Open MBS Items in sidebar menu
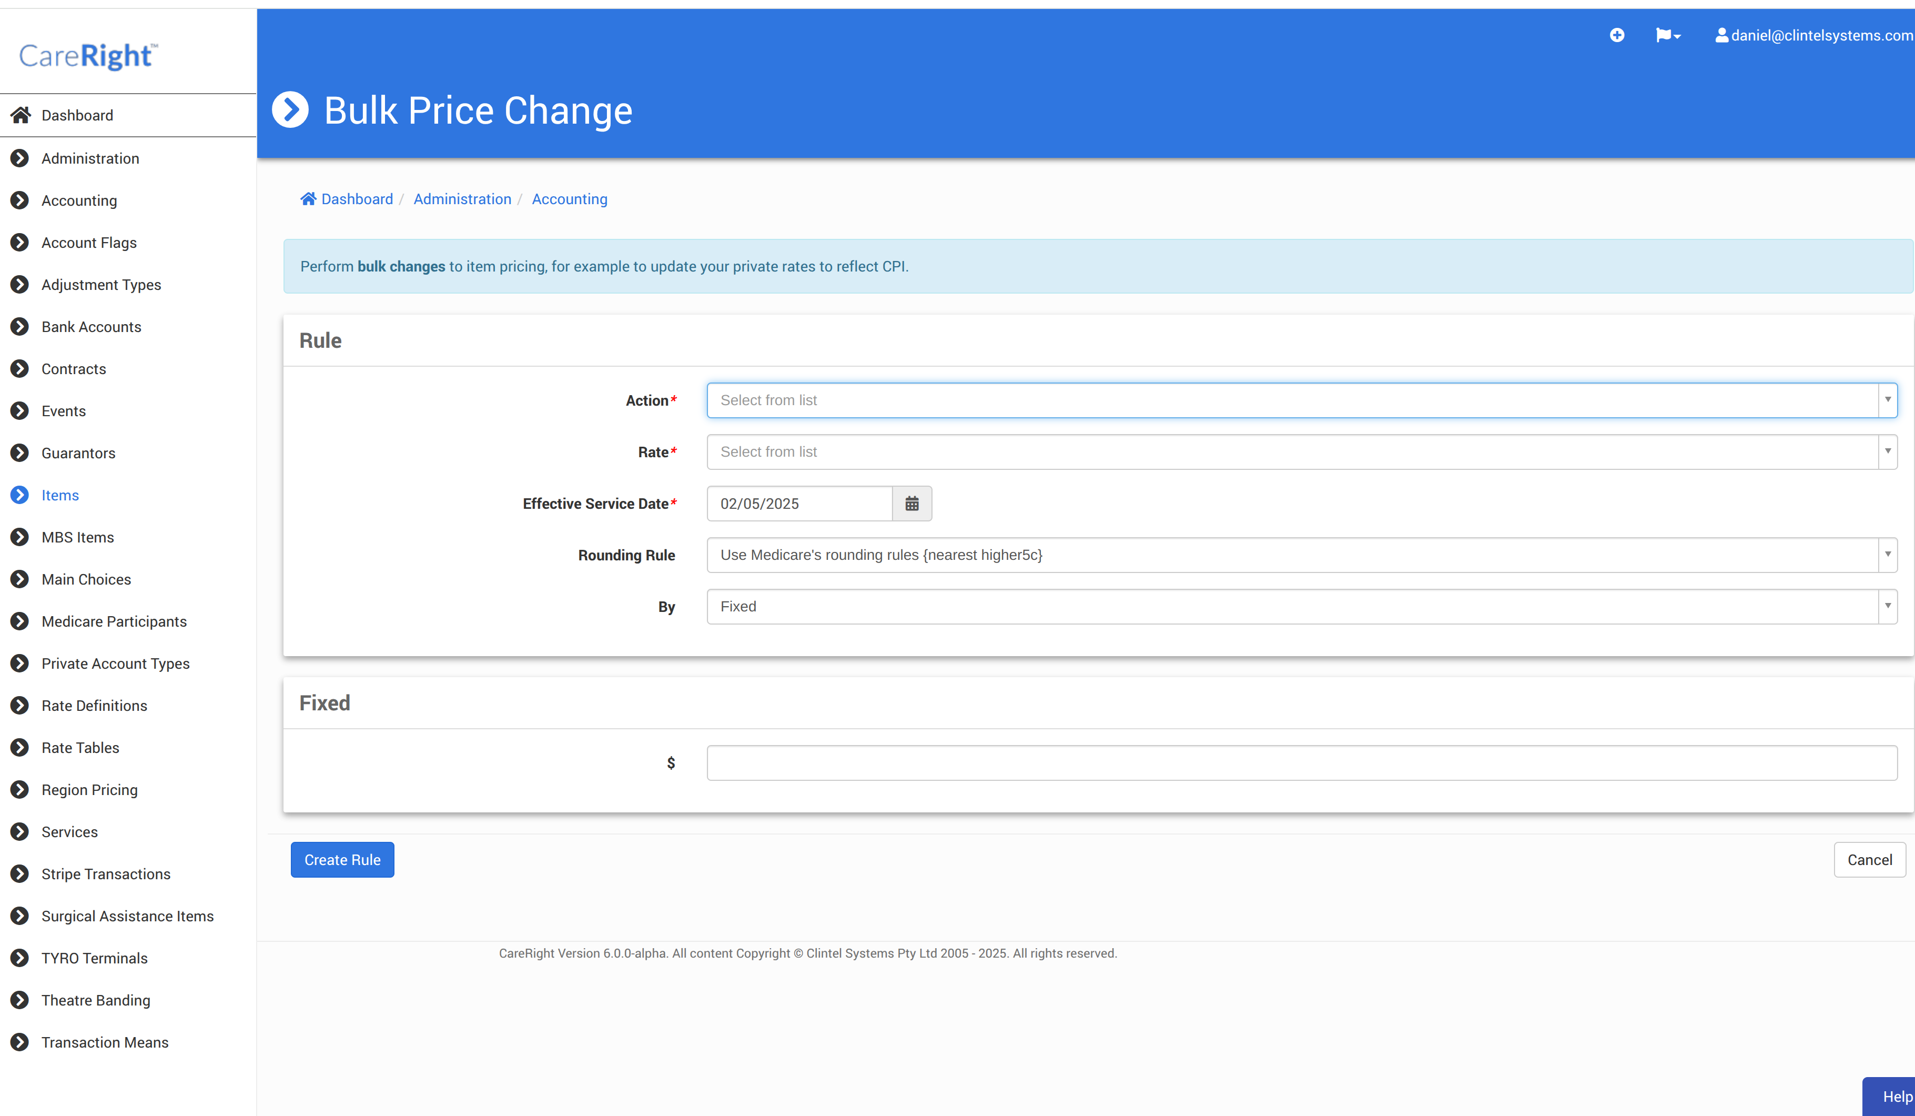 [x=77, y=537]
